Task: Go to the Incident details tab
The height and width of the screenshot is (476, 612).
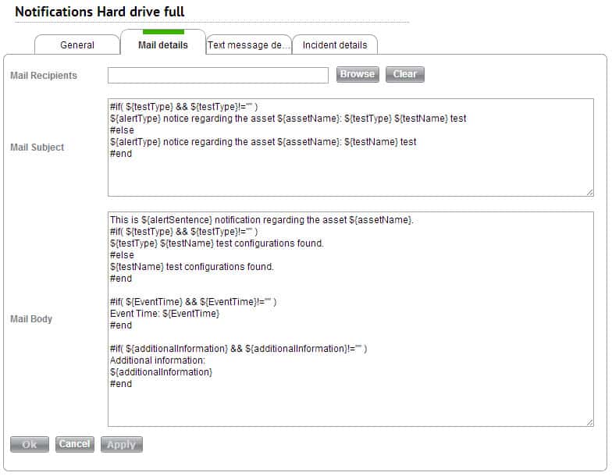Action: (334, 45)
